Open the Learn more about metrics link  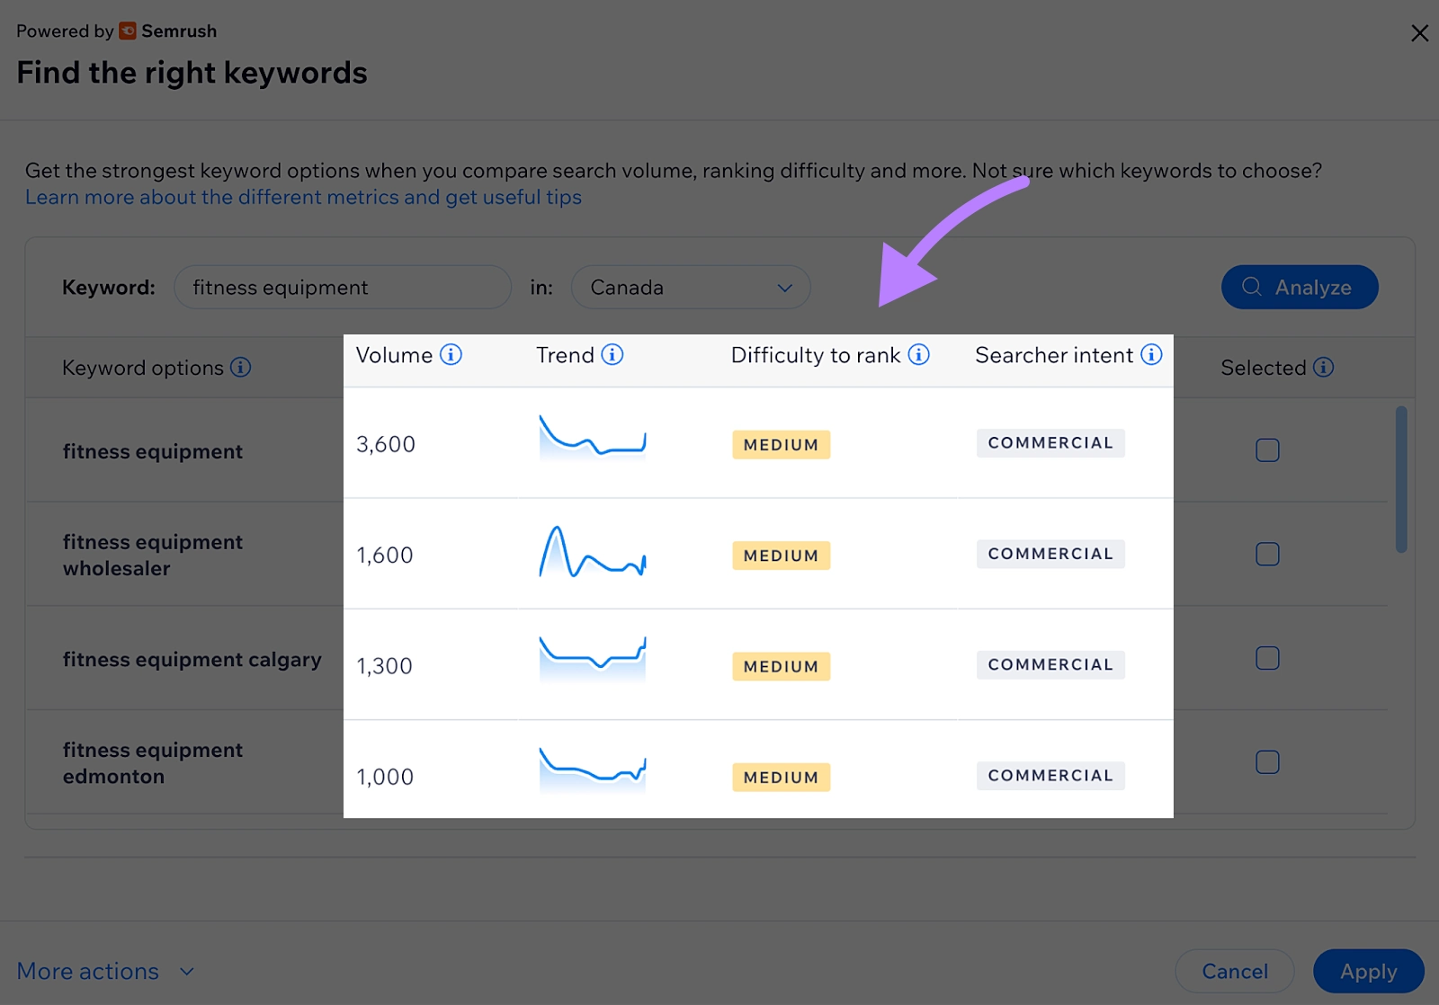(303, 198)
